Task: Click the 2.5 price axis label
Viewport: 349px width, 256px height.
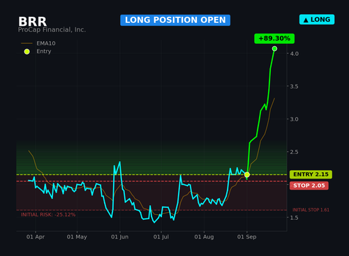Action: point(294,152)
